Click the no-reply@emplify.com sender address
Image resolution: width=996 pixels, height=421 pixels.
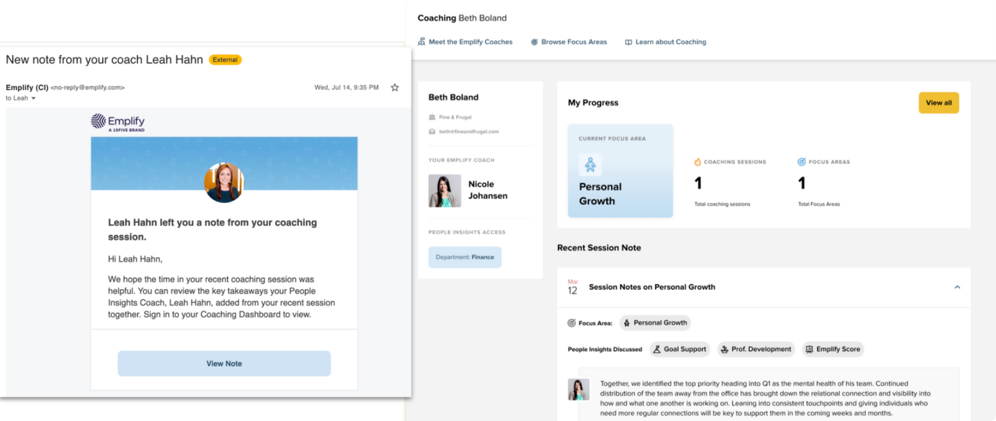88,88
